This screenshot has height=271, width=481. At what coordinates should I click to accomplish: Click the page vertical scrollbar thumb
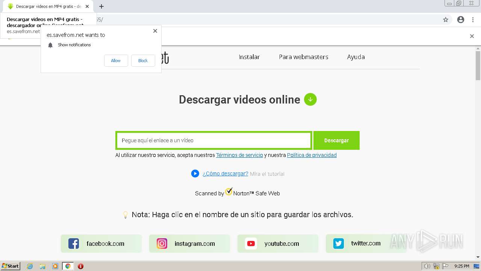478,66
